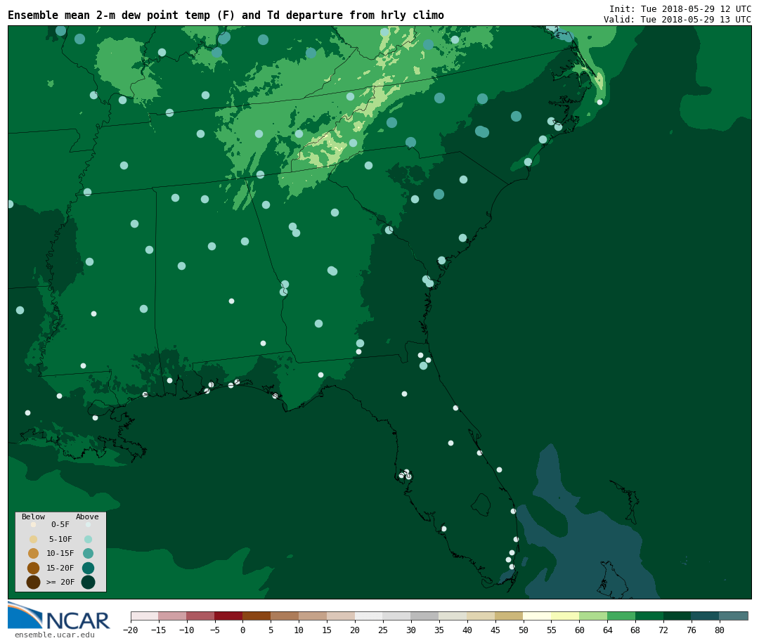The image size is (759, 643).
Task: Click the dark teal Above circle for 15-20F
Action: coord(88,568)
